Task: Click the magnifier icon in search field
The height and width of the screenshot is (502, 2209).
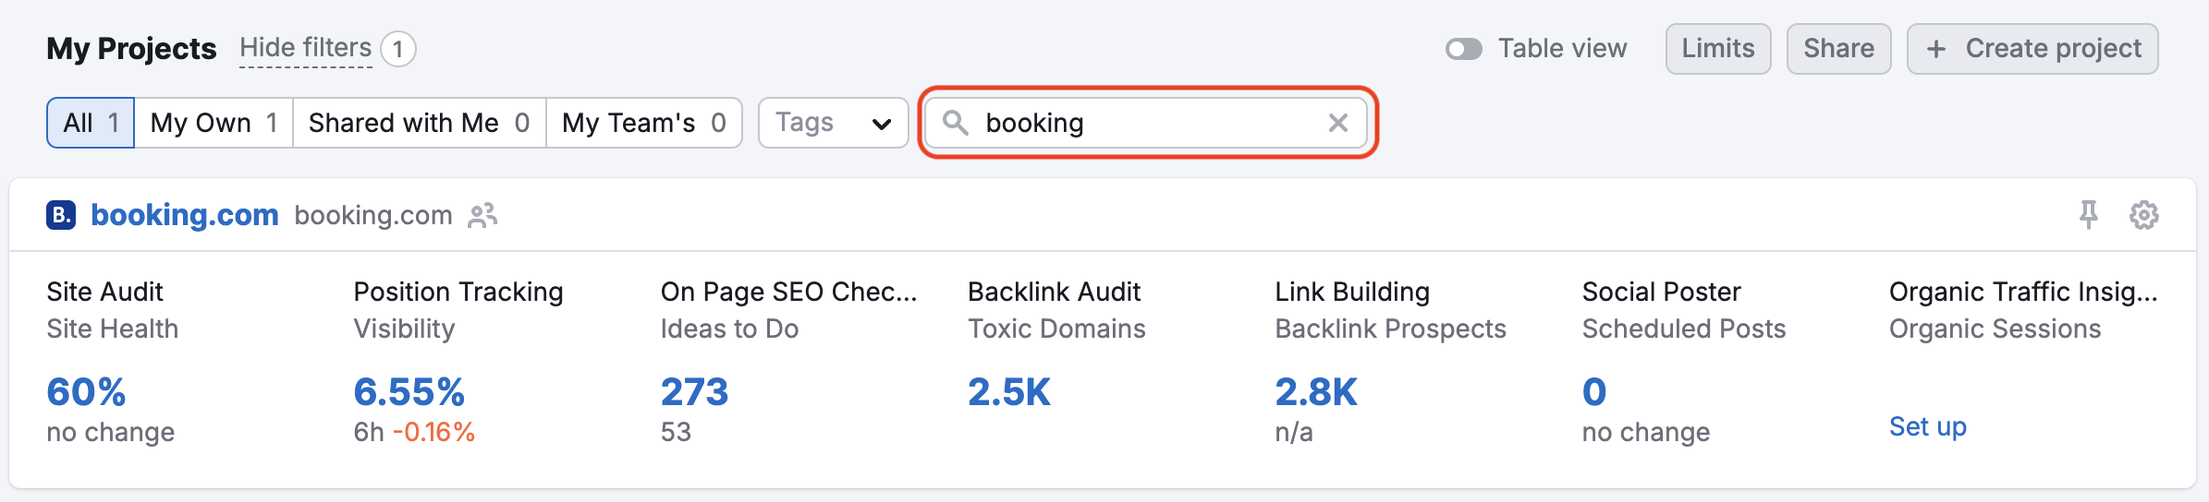Action: (956, 123)
